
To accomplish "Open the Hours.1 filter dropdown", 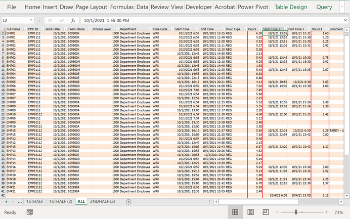I will (327, 29).
